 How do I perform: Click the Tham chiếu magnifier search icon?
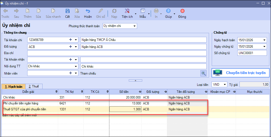click(x=203, y=73)
